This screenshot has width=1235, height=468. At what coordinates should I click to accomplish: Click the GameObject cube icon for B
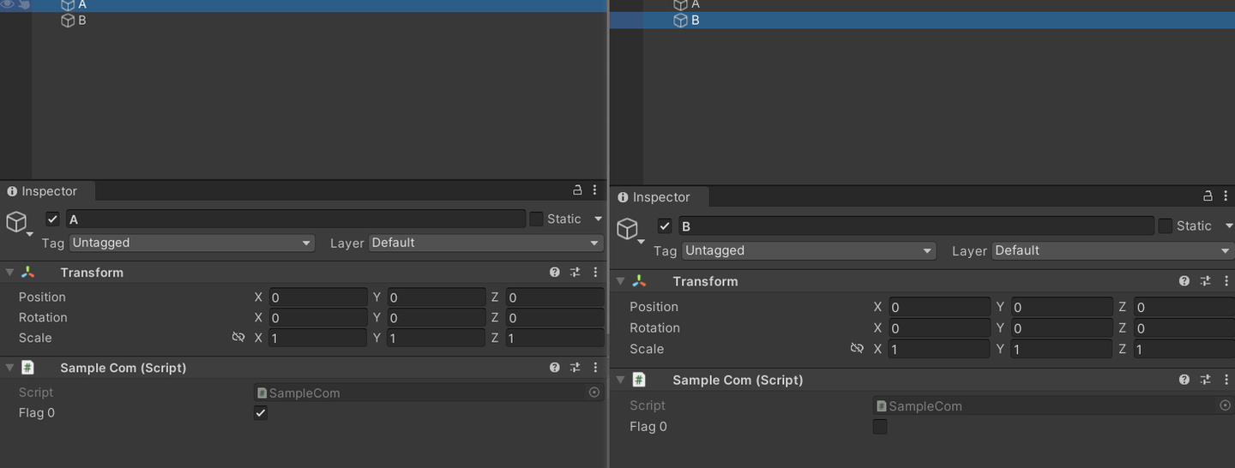click(x=628, y=228)
